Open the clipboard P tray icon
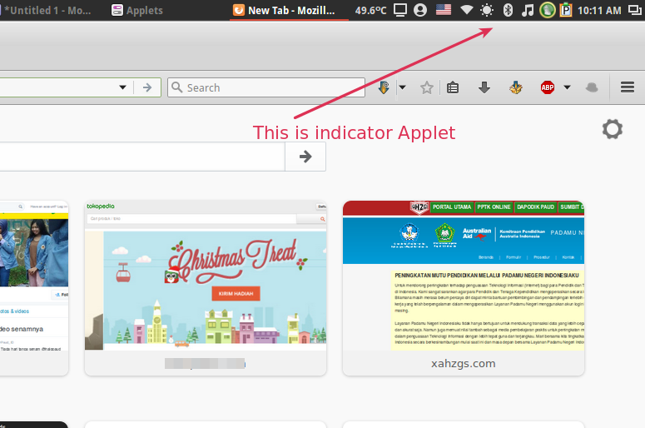 coord(566,10)
